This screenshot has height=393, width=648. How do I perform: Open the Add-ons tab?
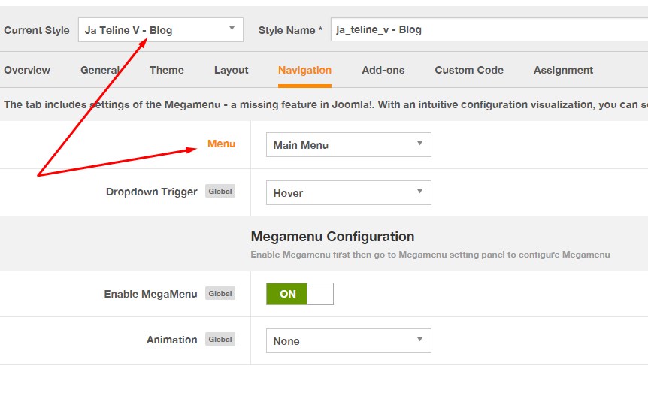coord(383,70)
